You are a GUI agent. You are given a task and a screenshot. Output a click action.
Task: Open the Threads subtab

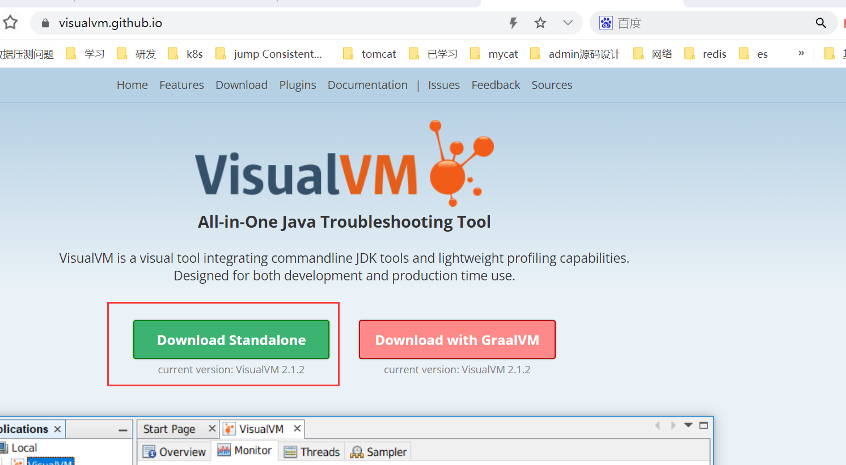pos(312,451)
